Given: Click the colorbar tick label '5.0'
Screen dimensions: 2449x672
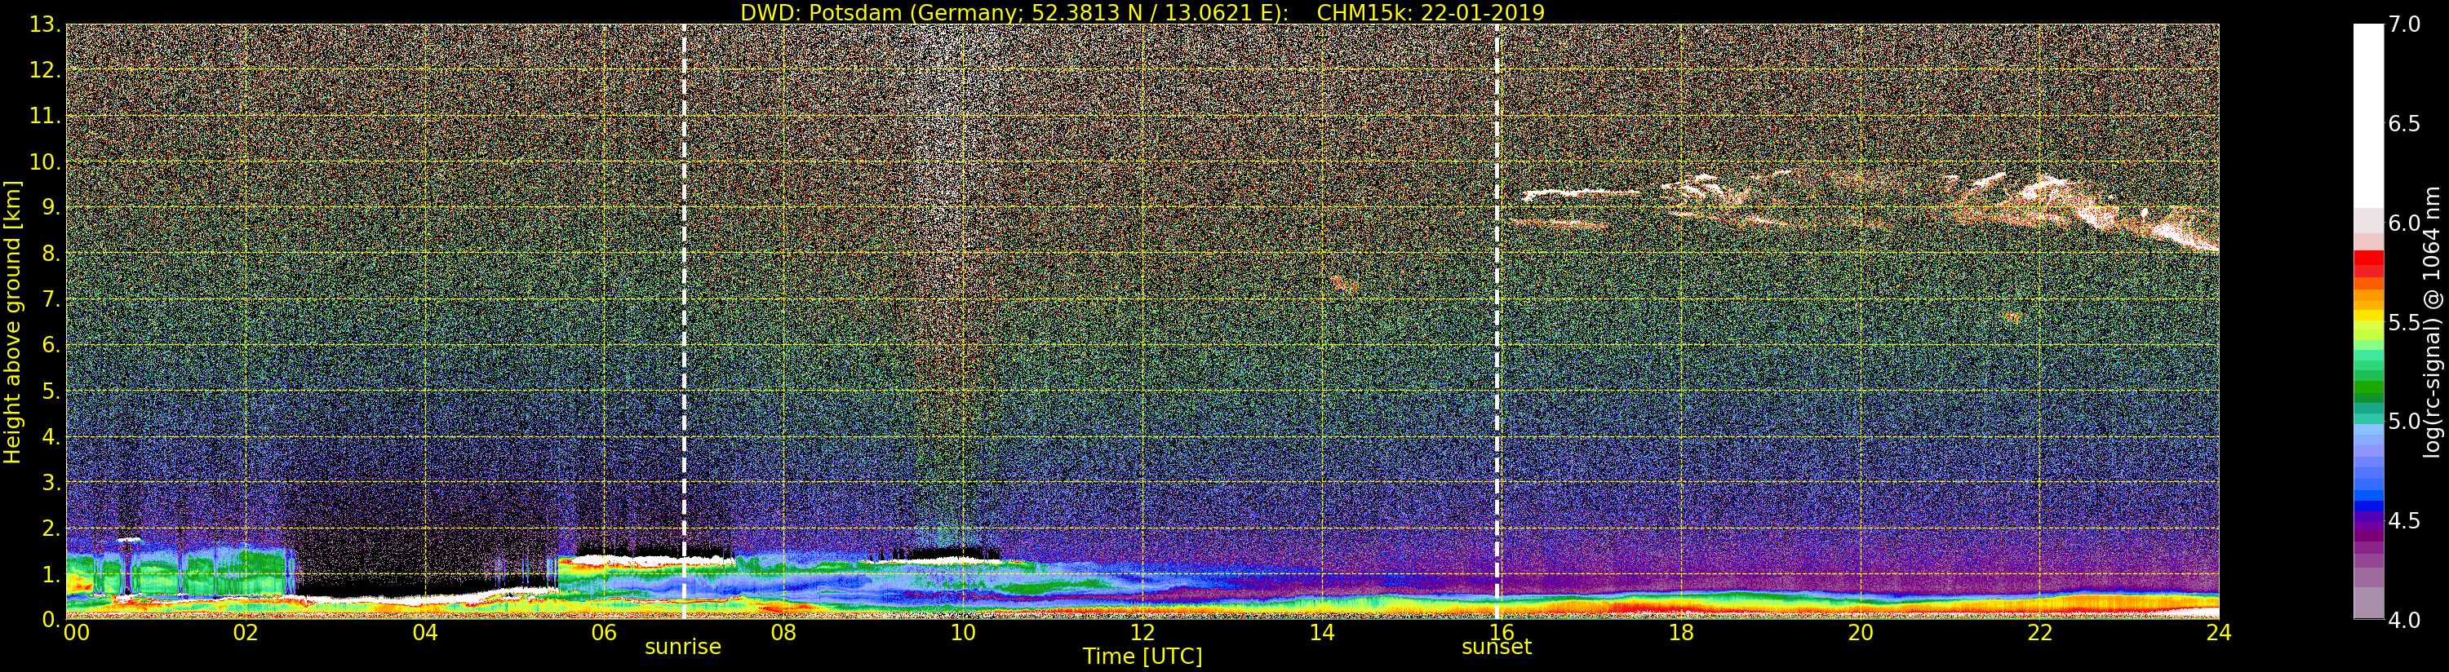Looking at the screenshot, I should pos(2404,421).
